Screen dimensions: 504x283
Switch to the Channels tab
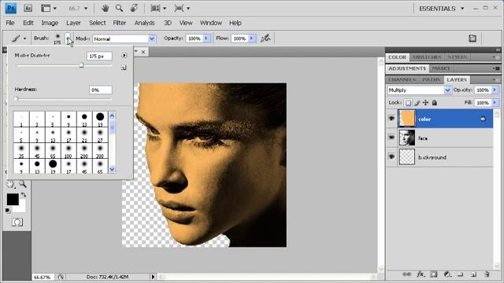(402, 79)
